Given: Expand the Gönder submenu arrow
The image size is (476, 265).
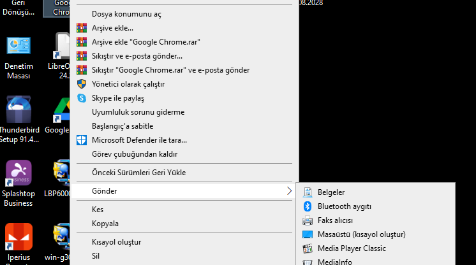Looking at the screenshot, I should pos(289,191).
